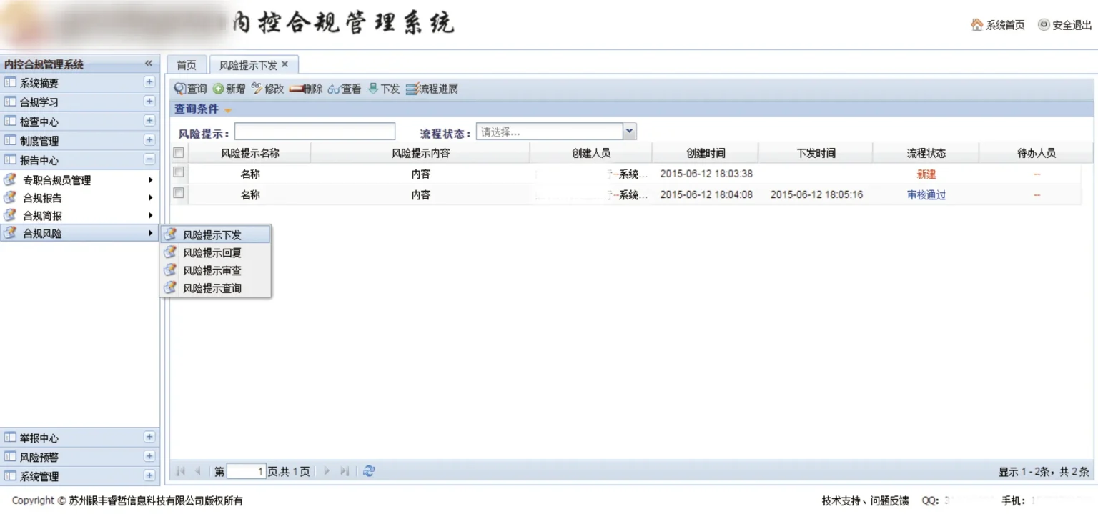Click the 删除 delete toolbar icon
This screenshot has width=1098, height=514.
(x=297, y=89)
